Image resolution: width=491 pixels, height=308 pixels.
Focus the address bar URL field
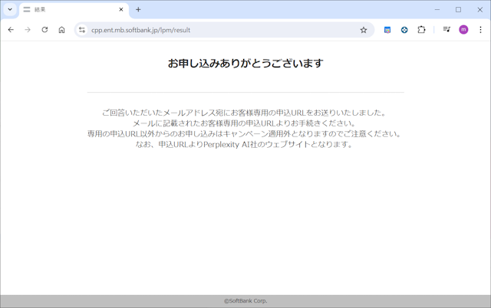[x=224, y=30]
